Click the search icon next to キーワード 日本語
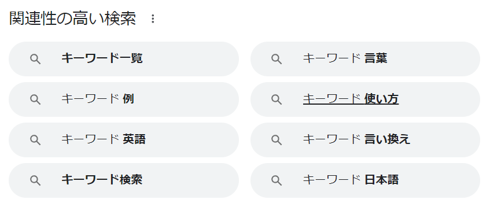The width and height of the screenshot is (490, 218). click(277, 180)
